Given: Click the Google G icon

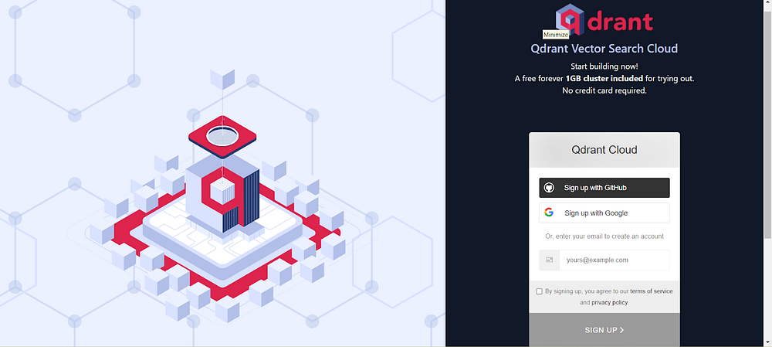Looking at the screenshot, I should [549, 213].
